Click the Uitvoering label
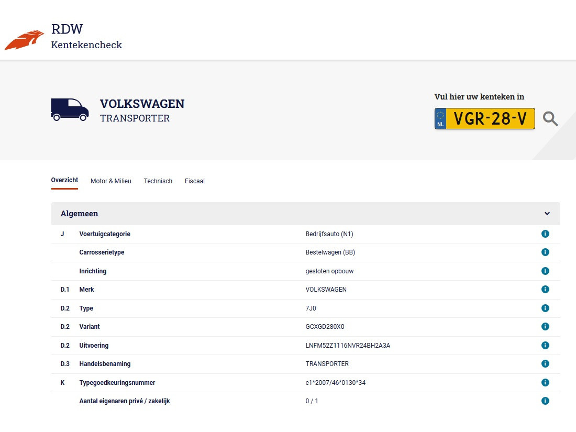The height and width of the screenshot is (432, 576). click(94, 345)
